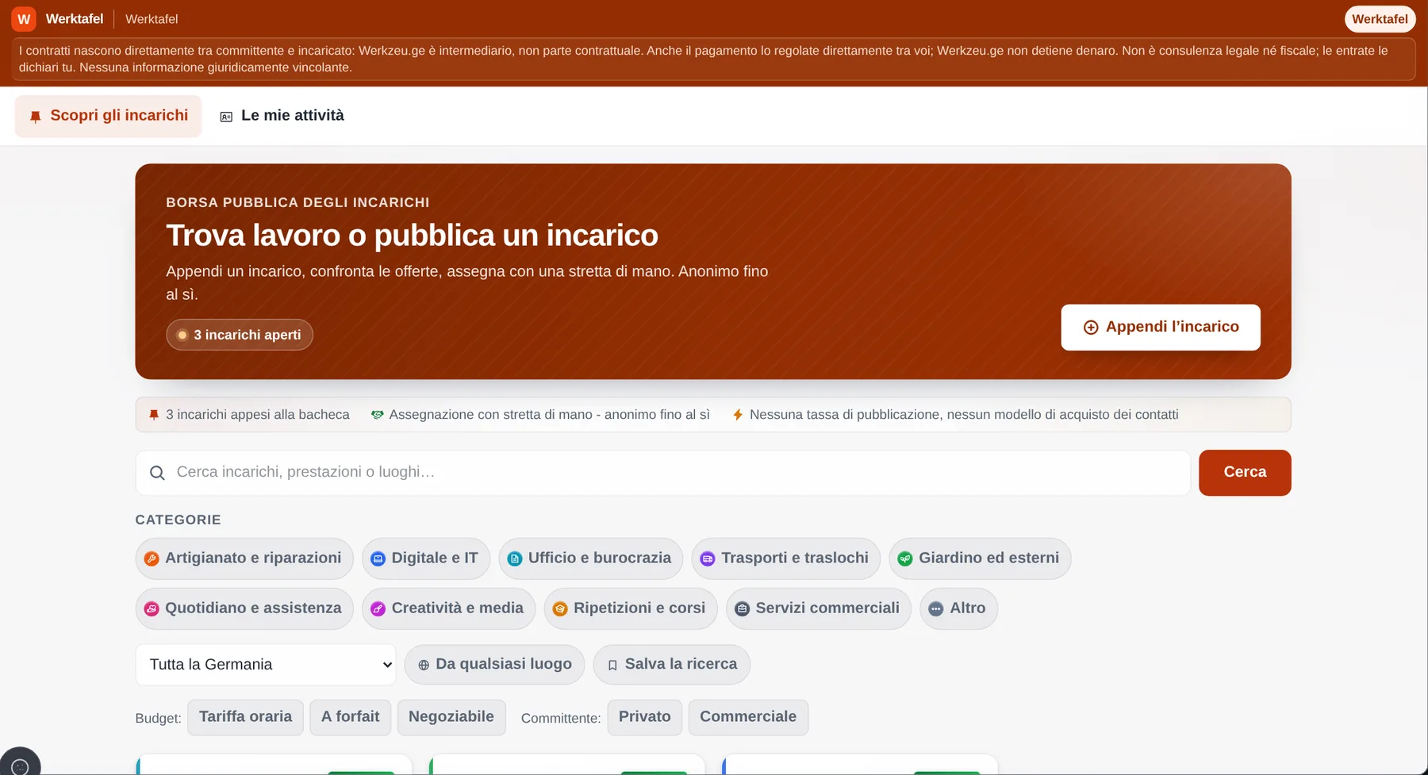Click the Werktafel pill button at top right

pos(1380,19)
